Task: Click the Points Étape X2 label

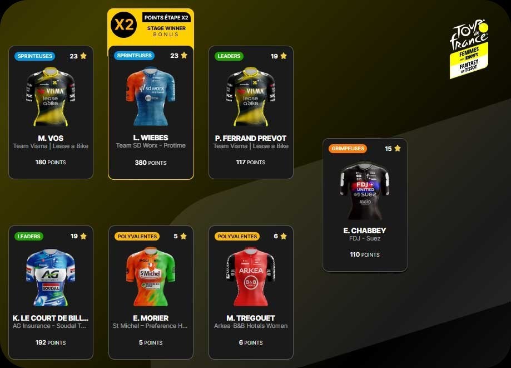Action: click(166, 18)
